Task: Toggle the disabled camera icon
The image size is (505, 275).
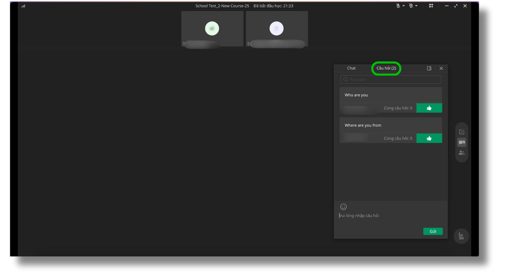Action: pos(411,6)
